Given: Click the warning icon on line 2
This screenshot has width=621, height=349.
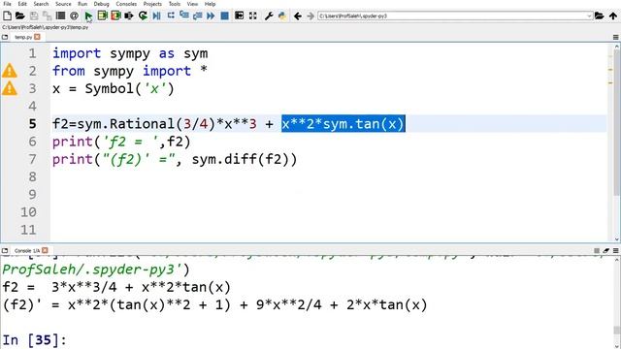Looking at the screenshot, I should (10, 71).
